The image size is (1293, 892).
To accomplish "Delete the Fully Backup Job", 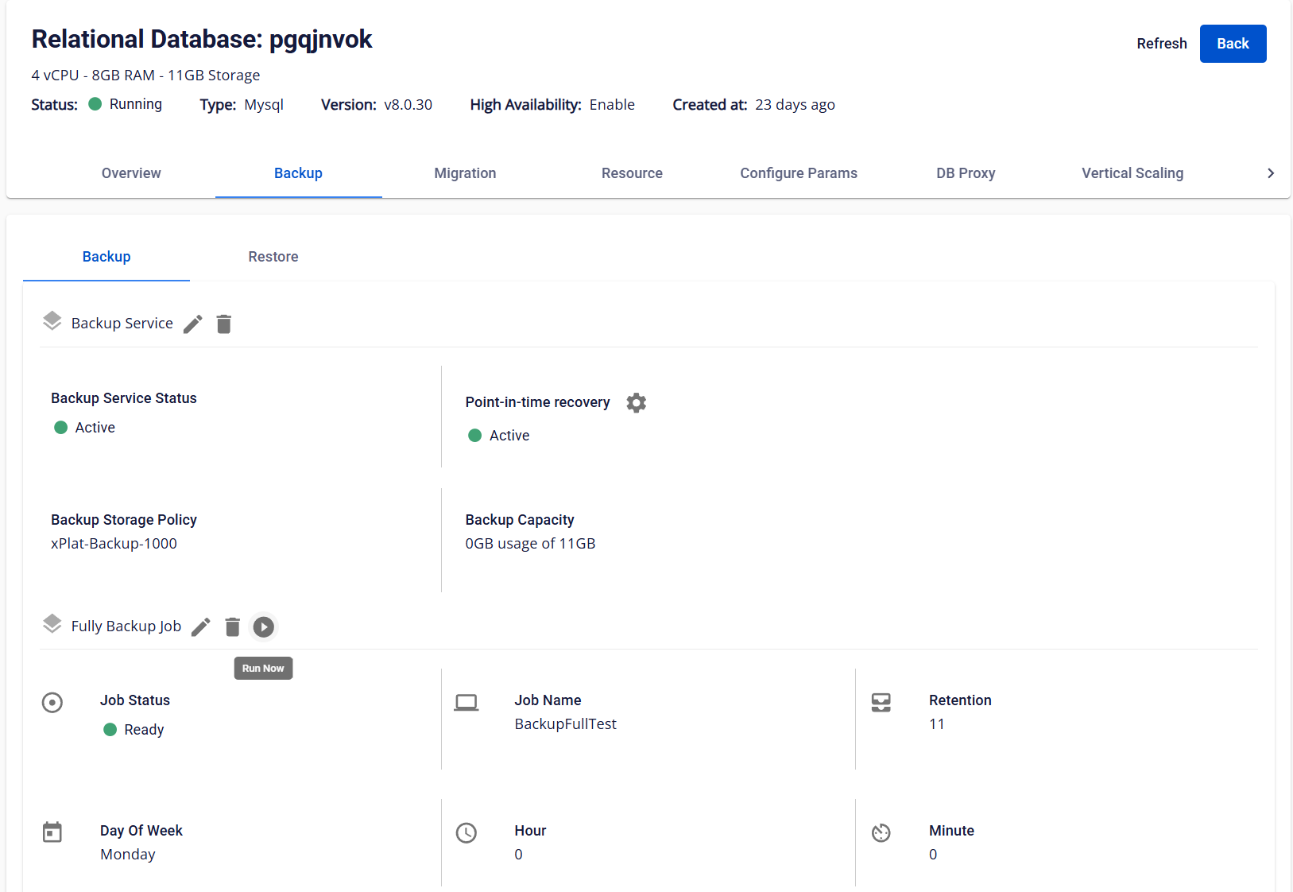I will [x=232, y=627].
